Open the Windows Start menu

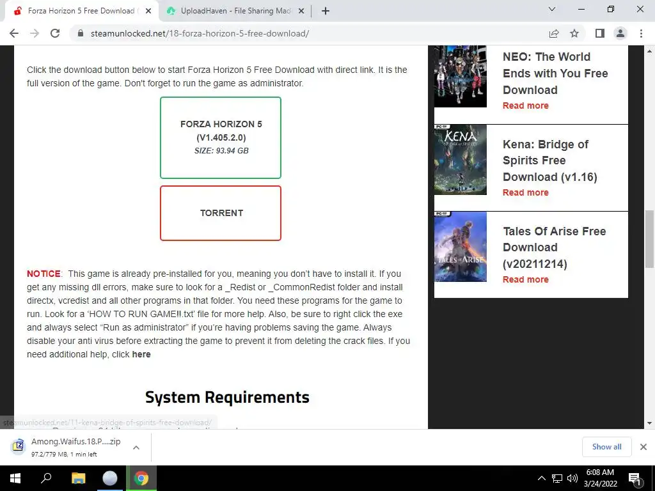(x=15, y=478)
